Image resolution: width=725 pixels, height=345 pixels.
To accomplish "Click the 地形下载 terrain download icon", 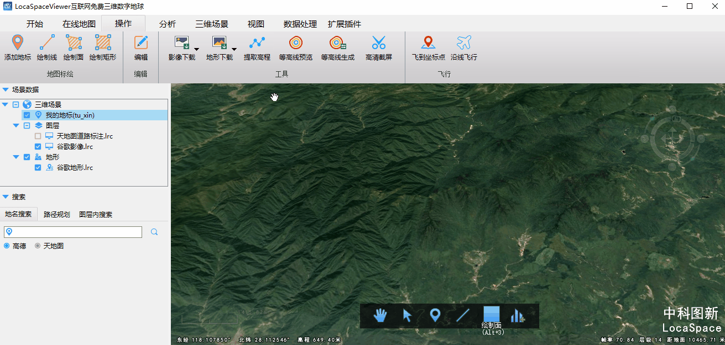I will point(219,43).
